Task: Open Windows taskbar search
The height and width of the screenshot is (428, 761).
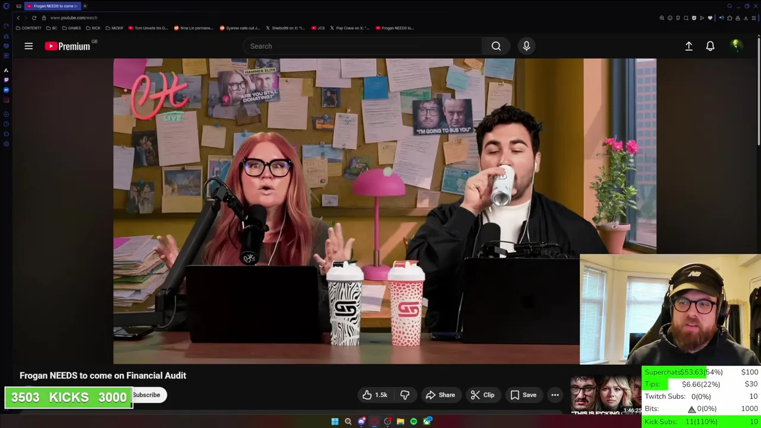Action: (348, 421)
